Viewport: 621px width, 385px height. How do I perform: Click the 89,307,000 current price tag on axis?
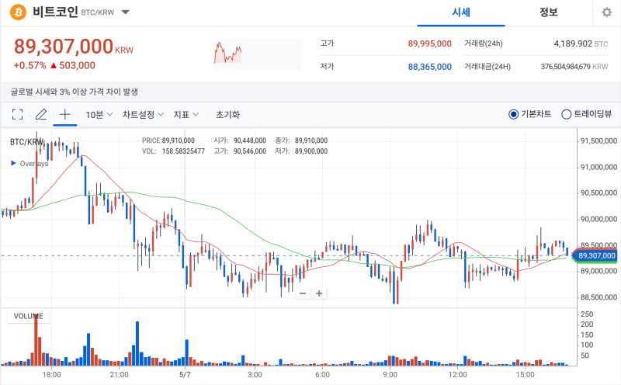(595, 256)
